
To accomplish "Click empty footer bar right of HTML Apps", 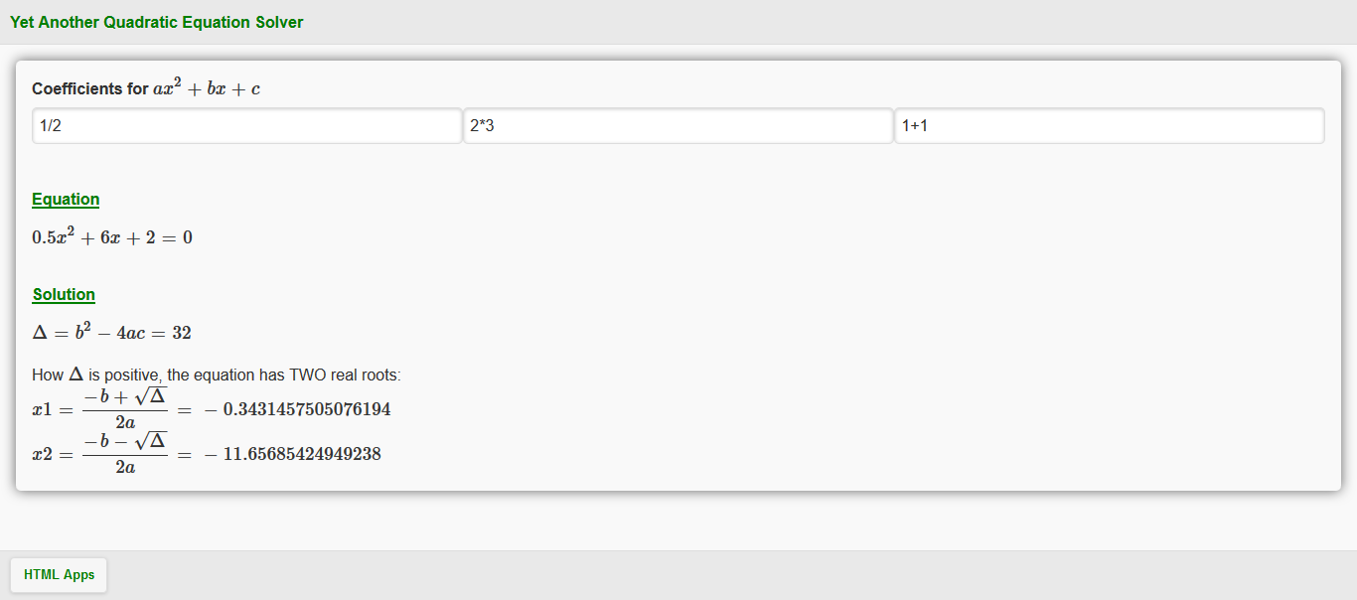I will pyautogui.click(x=695, y=575).
